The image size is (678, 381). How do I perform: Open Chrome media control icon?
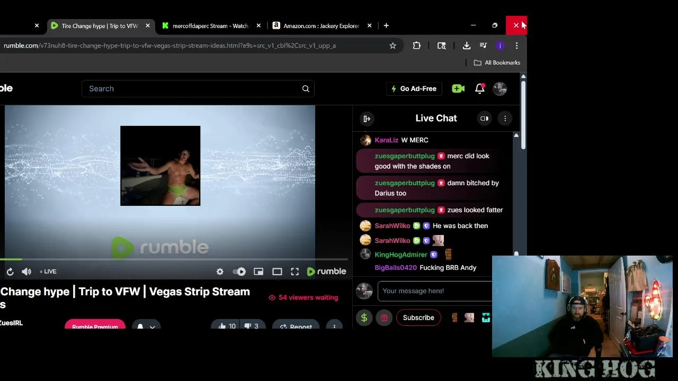coord(483,46)
